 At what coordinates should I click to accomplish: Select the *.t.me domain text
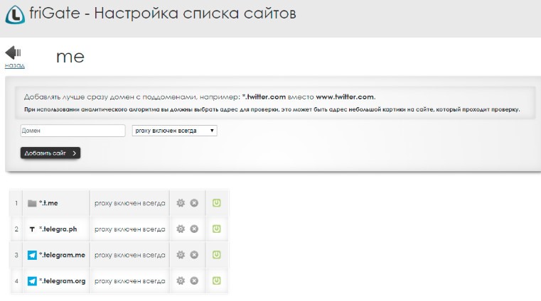[48, 203]
